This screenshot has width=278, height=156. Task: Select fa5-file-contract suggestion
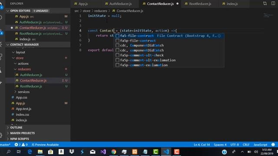click(169, 36)
